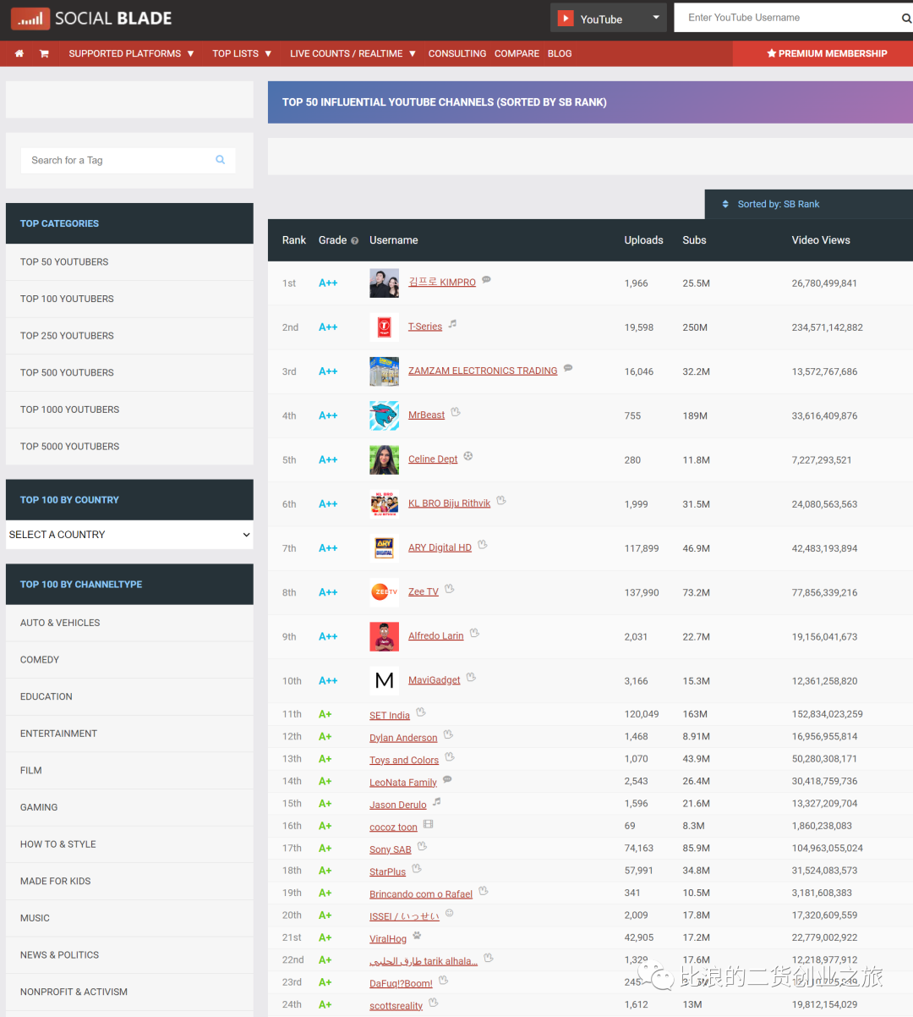Click the category icon beside ARY Digital HD
The image size is (913, 1017).
(482, 545)
